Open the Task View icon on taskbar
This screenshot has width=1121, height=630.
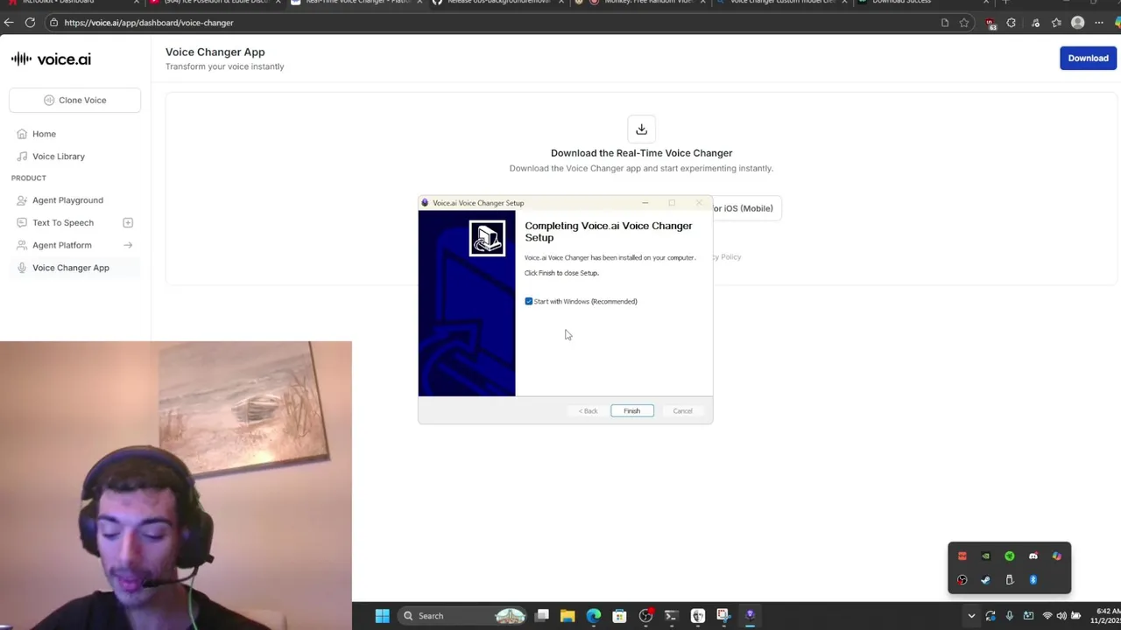542,616
